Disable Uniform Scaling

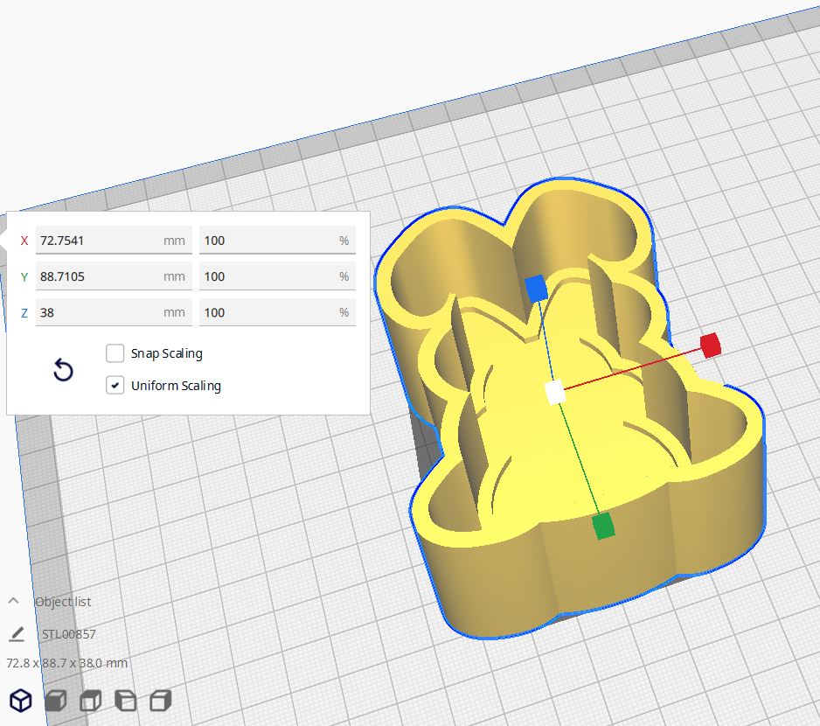pyautogui.click(x=115, y=385)
